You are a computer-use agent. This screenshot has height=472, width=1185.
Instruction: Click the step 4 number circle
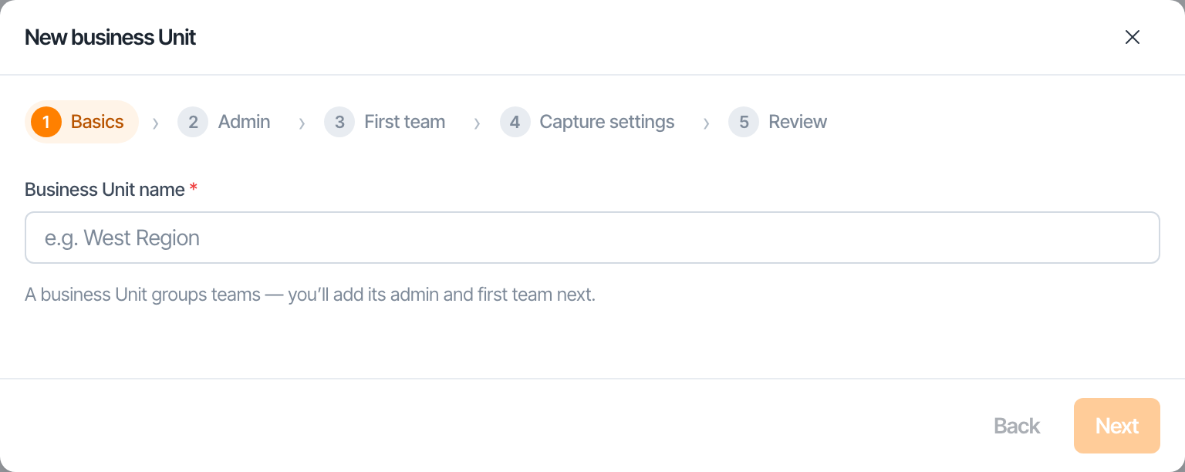(x=515, y=122)
